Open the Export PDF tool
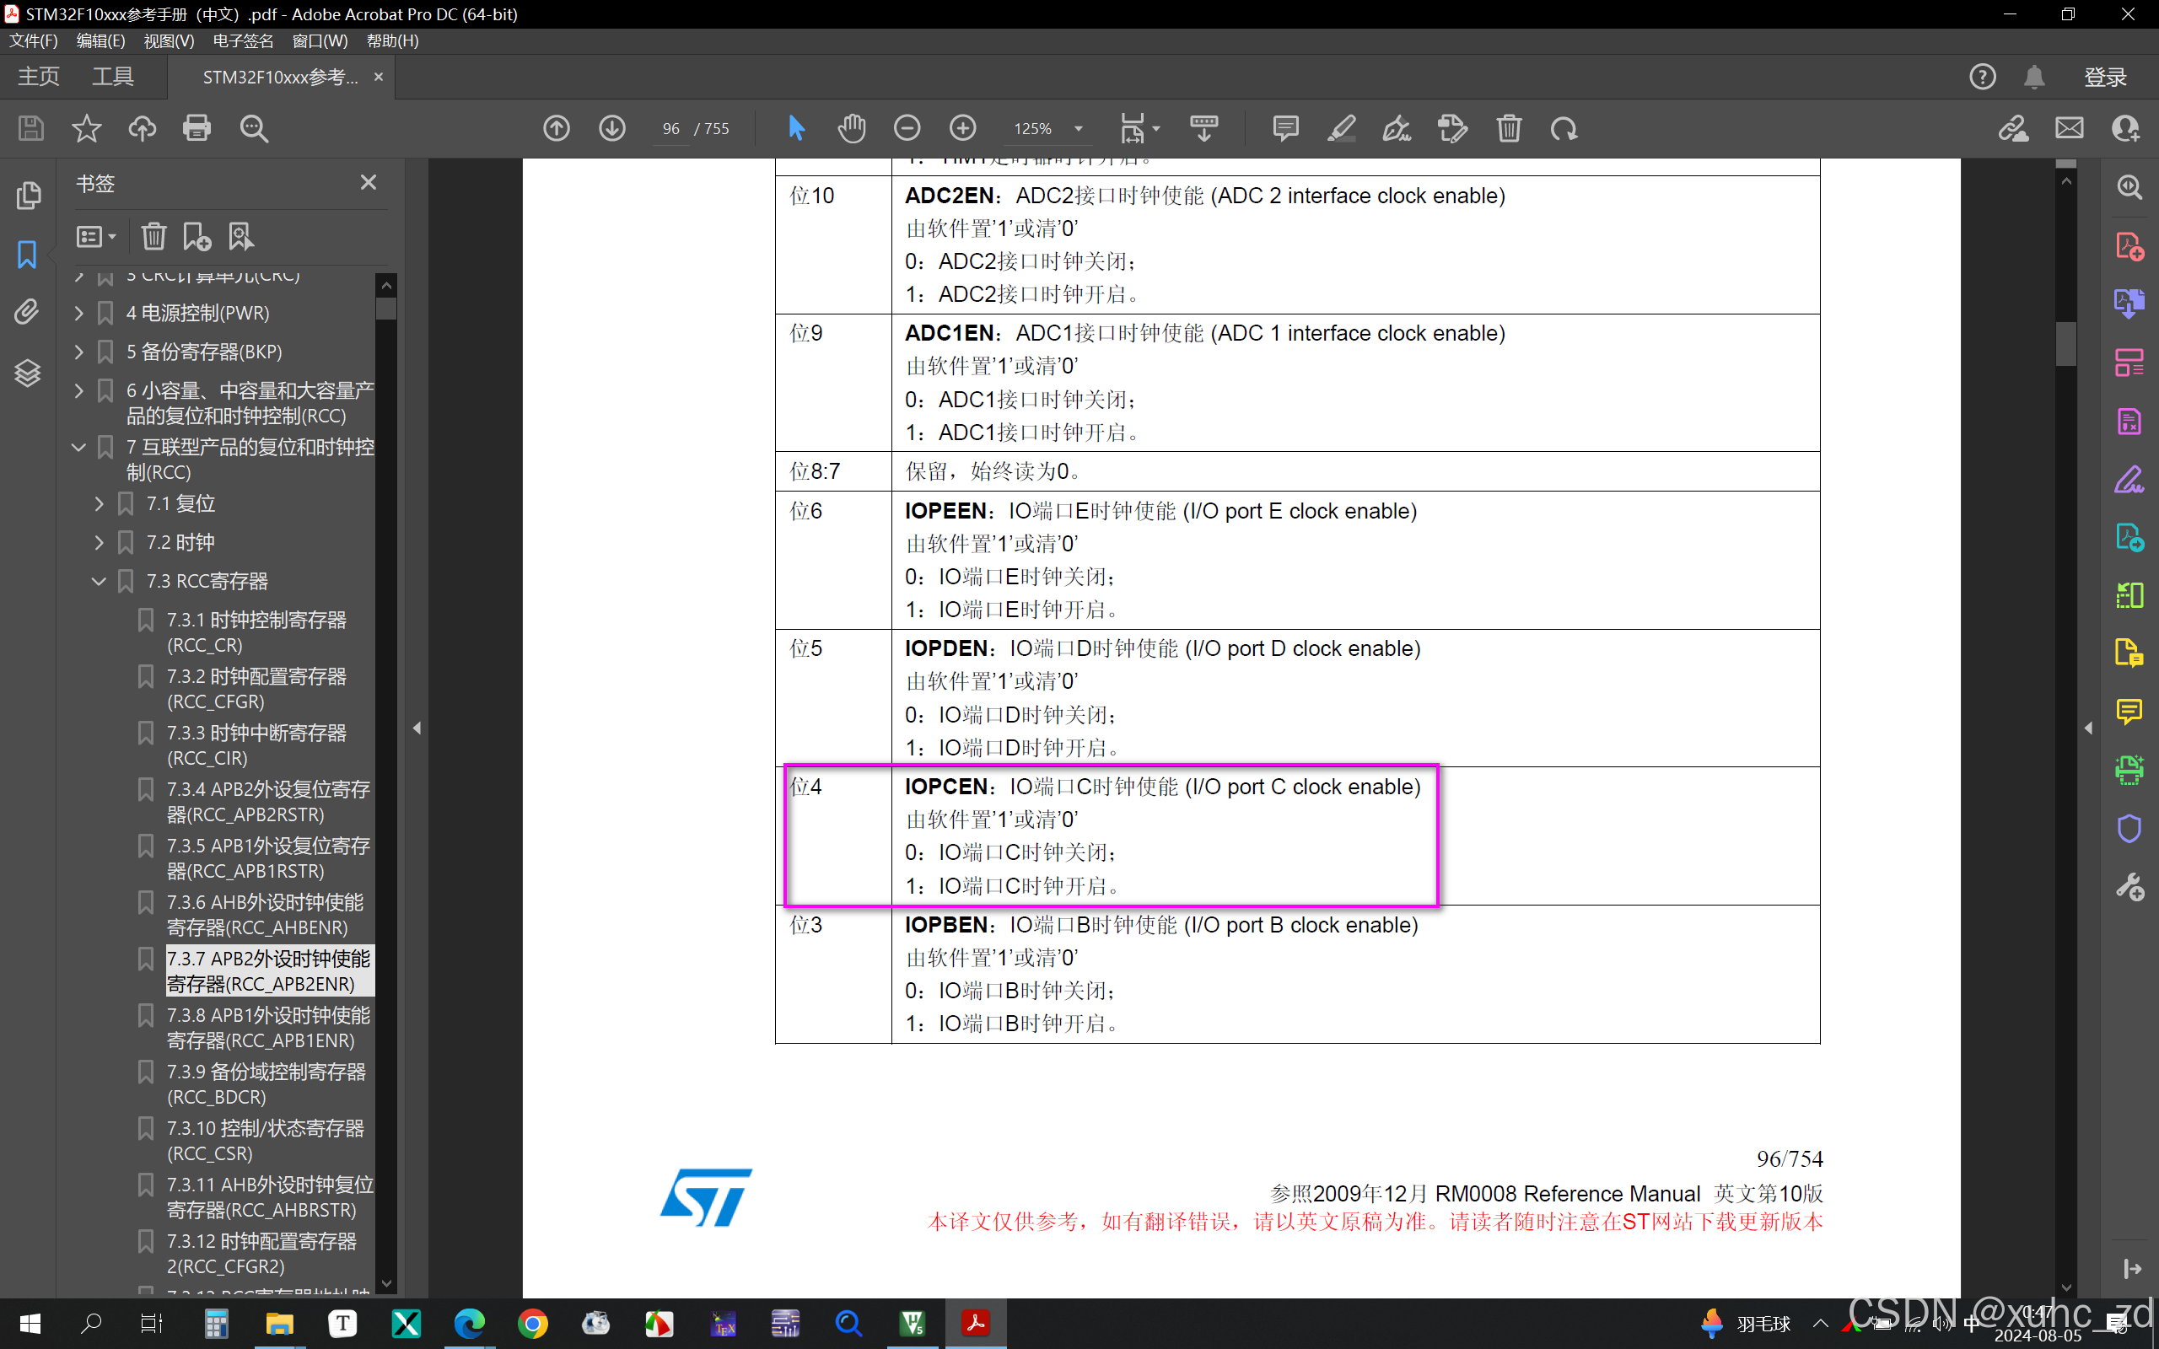The width and height of the screenshot is (2159, 1349). tap(2129, 304)
